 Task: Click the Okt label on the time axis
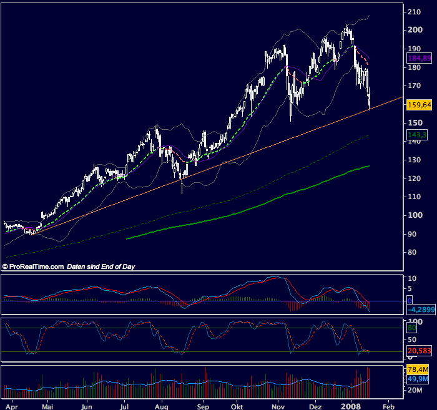point(237,407)
